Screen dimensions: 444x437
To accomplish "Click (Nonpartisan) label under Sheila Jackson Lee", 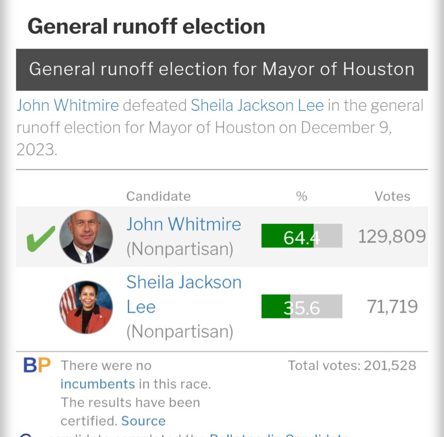I will [180, 331].
